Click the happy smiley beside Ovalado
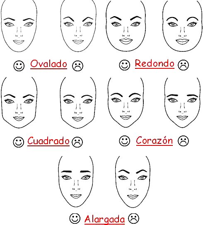The height and width of the screenshot is (225, 203). 19,66
